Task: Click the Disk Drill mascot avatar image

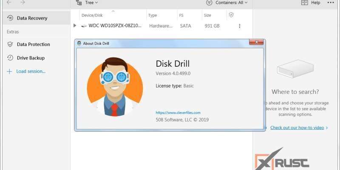Action: [115, 87]
